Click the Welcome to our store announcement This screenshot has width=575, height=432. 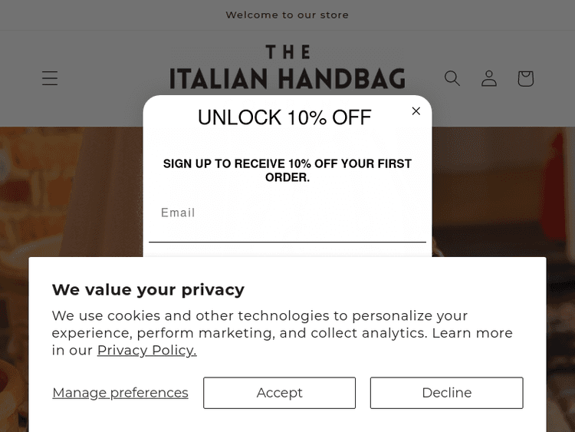[x=287, y=15]
